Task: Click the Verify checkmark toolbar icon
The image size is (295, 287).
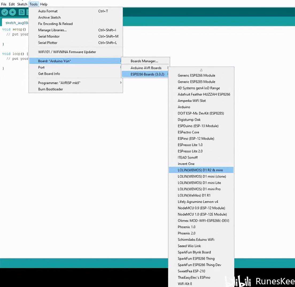Action: [5, 12]
